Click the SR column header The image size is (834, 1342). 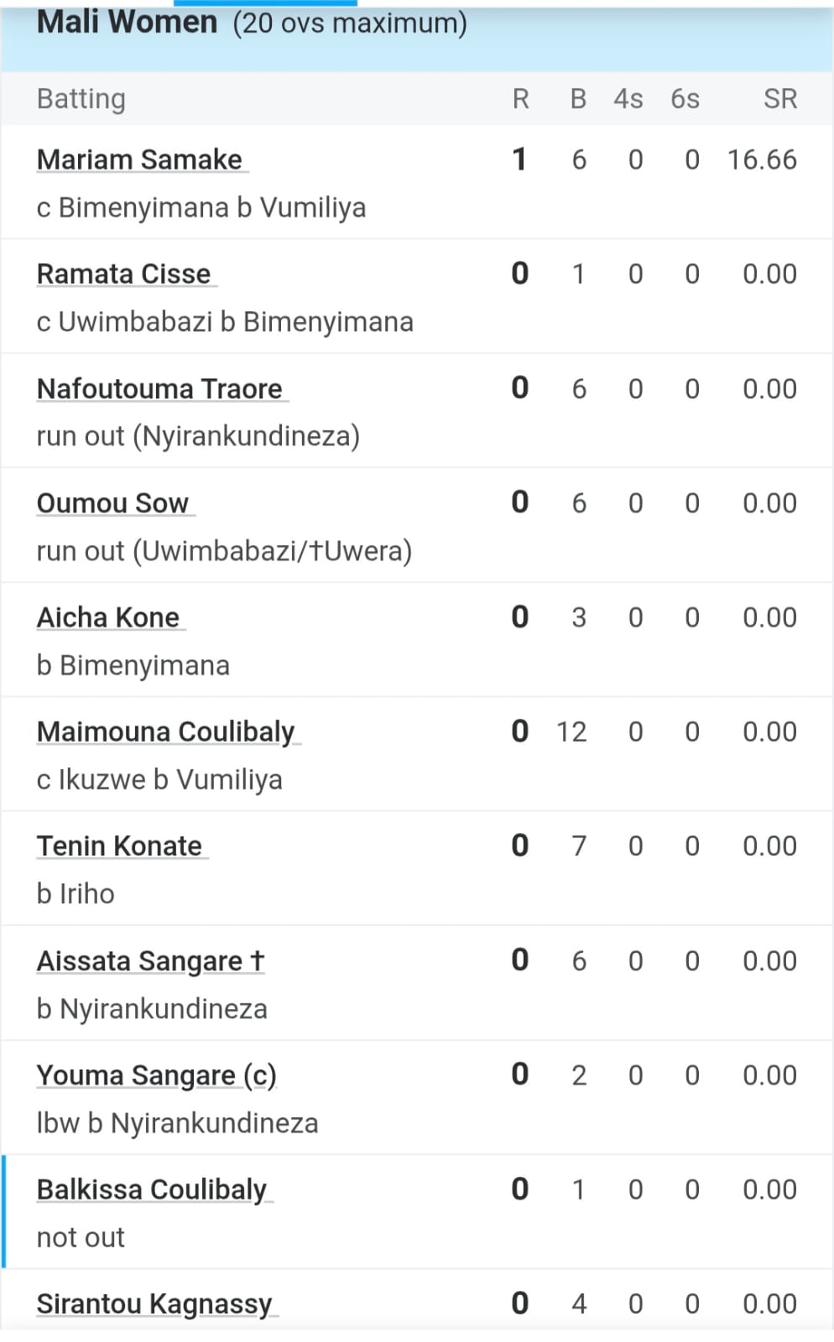779,99
